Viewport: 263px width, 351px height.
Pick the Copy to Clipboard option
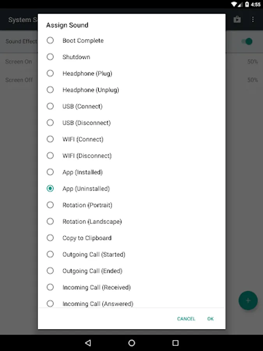pos(50,238)
